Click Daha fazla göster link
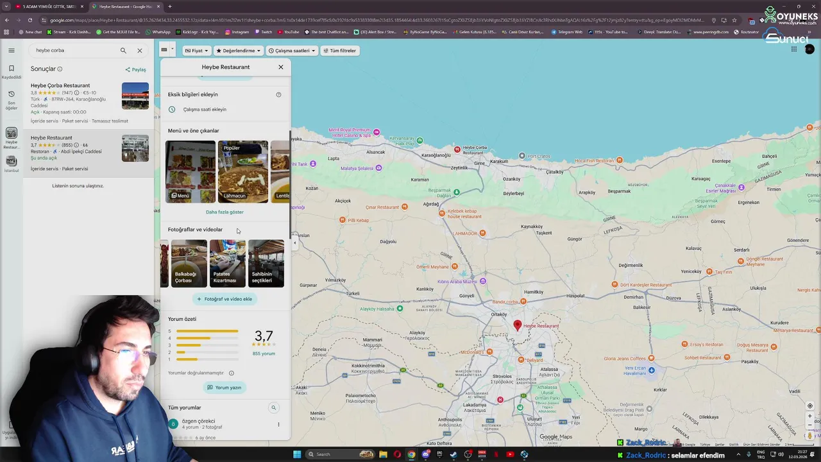The image size is (821, 462). [x=224, y=212]
